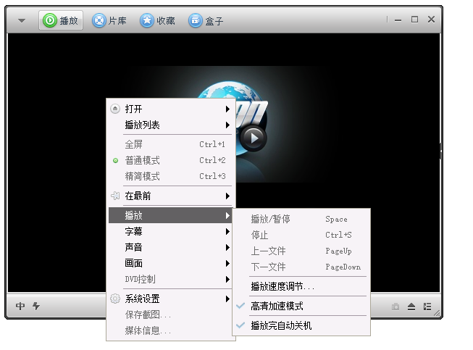Click the DVD控制 menu label
The image size is (473, 350).
[140, 280]
